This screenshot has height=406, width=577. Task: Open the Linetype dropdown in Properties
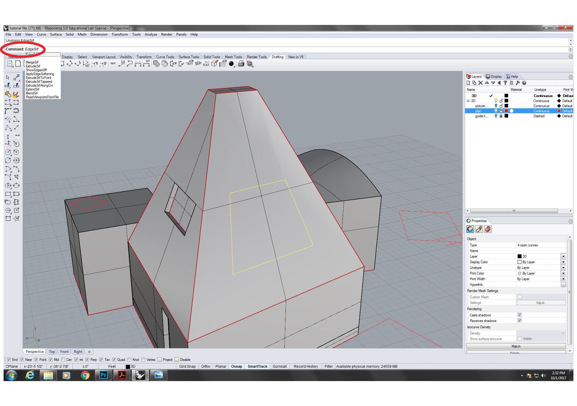click(563, 268)
